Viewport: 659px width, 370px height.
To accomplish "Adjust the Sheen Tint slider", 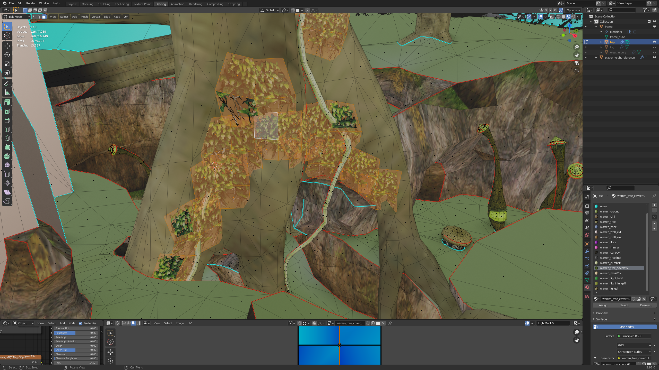I will pos(76,350).
